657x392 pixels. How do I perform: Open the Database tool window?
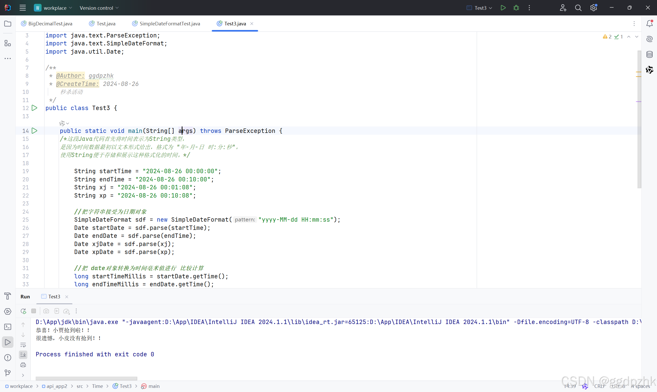[650, 54]
